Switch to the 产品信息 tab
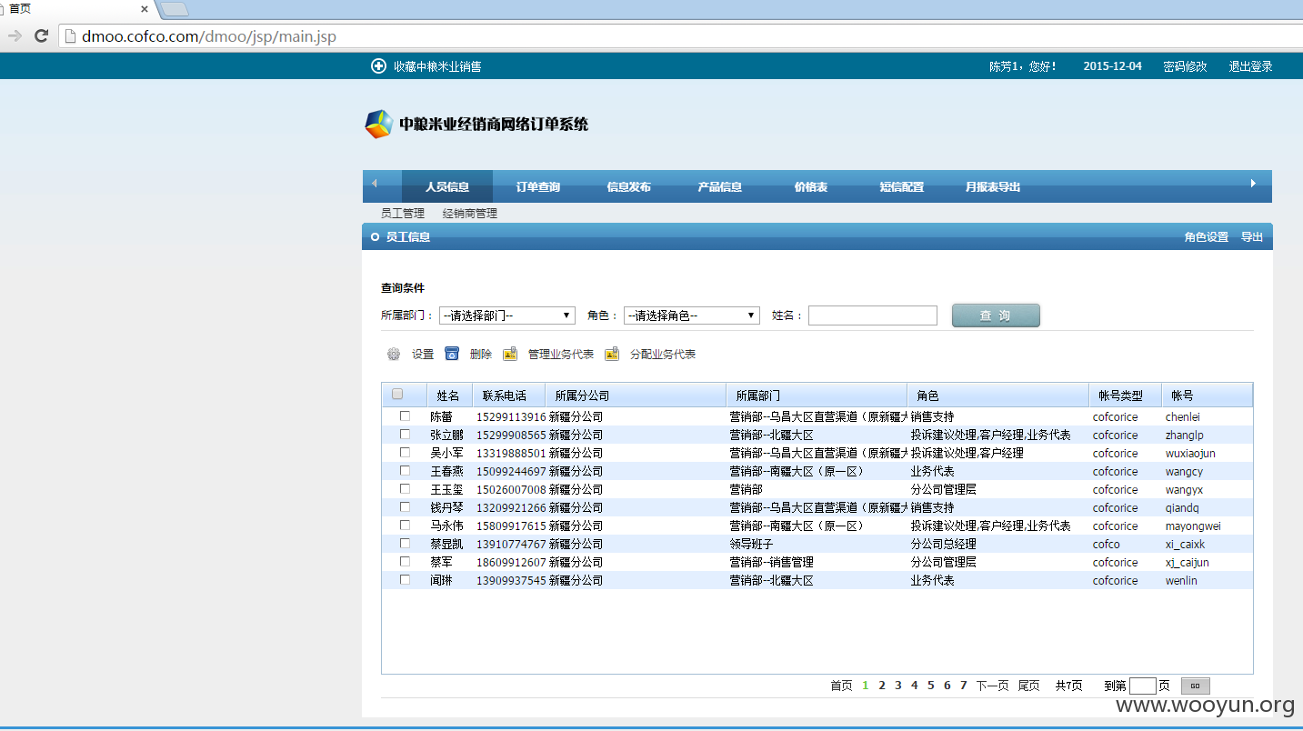The width and height of the screenshot is (1303, 731). click(x=720, y=187)
